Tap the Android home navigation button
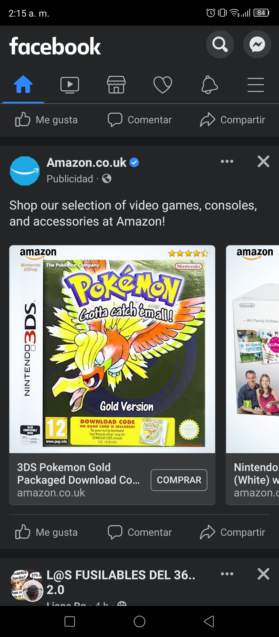279x637 pixels. click(139, 621)
